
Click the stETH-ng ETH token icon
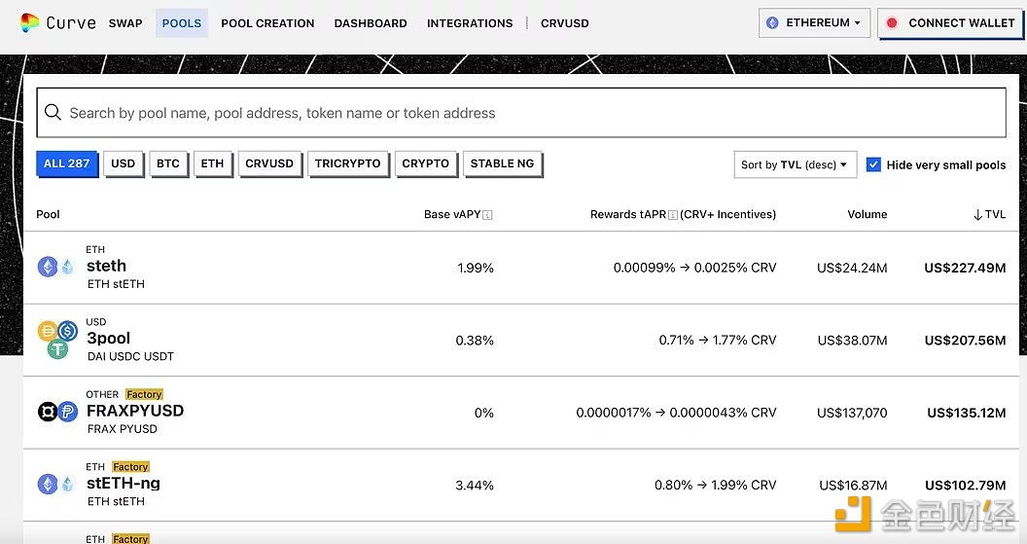click(47, 485)
